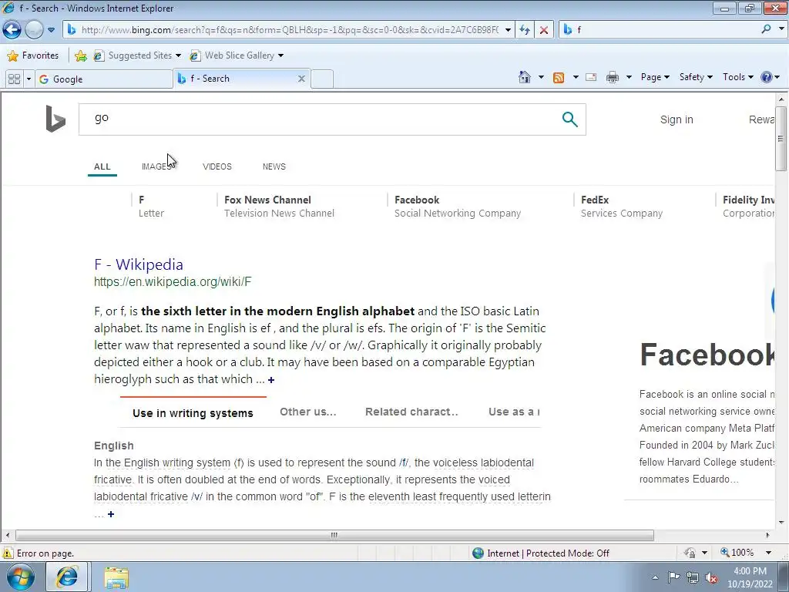Image resolution: width=789 pixels, height=592 pixels.
Task: Expand the English section plus sign
Action: [x=111, y=514]
